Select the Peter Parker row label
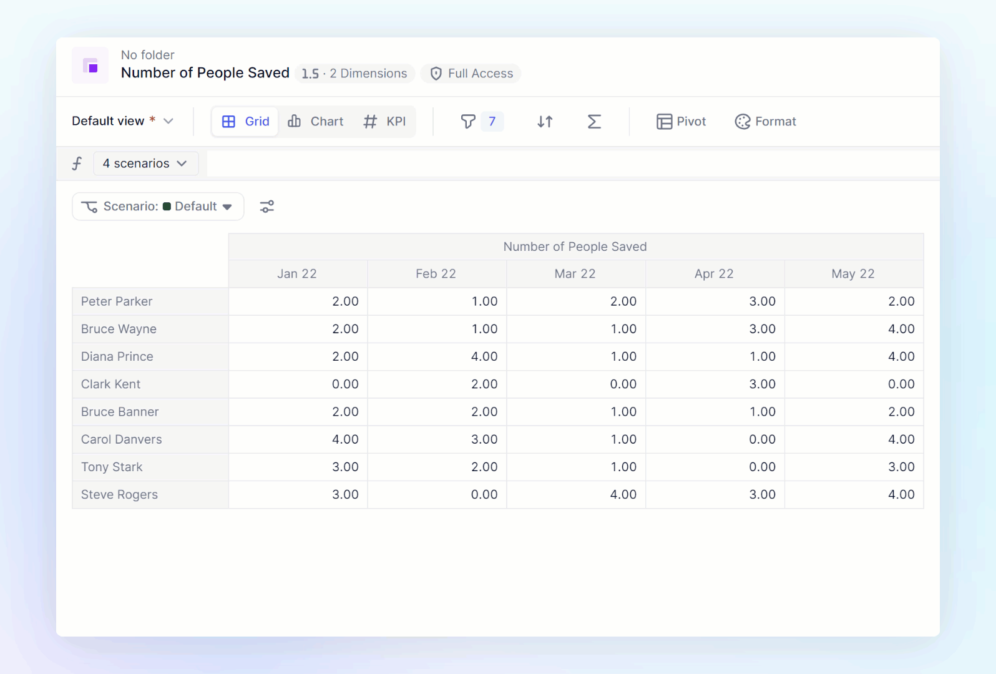 click(x=150, y=301)
